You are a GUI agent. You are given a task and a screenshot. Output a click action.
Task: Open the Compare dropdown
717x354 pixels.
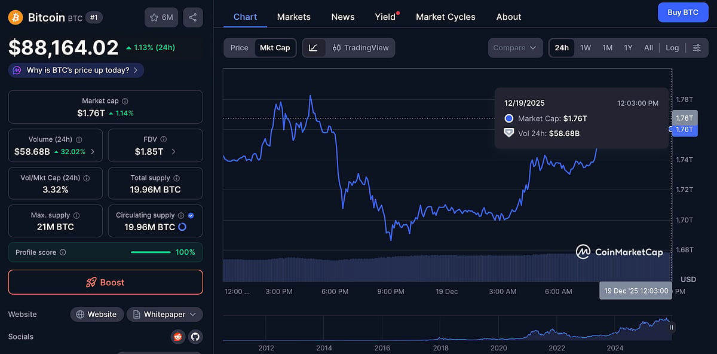coord(515,48)
